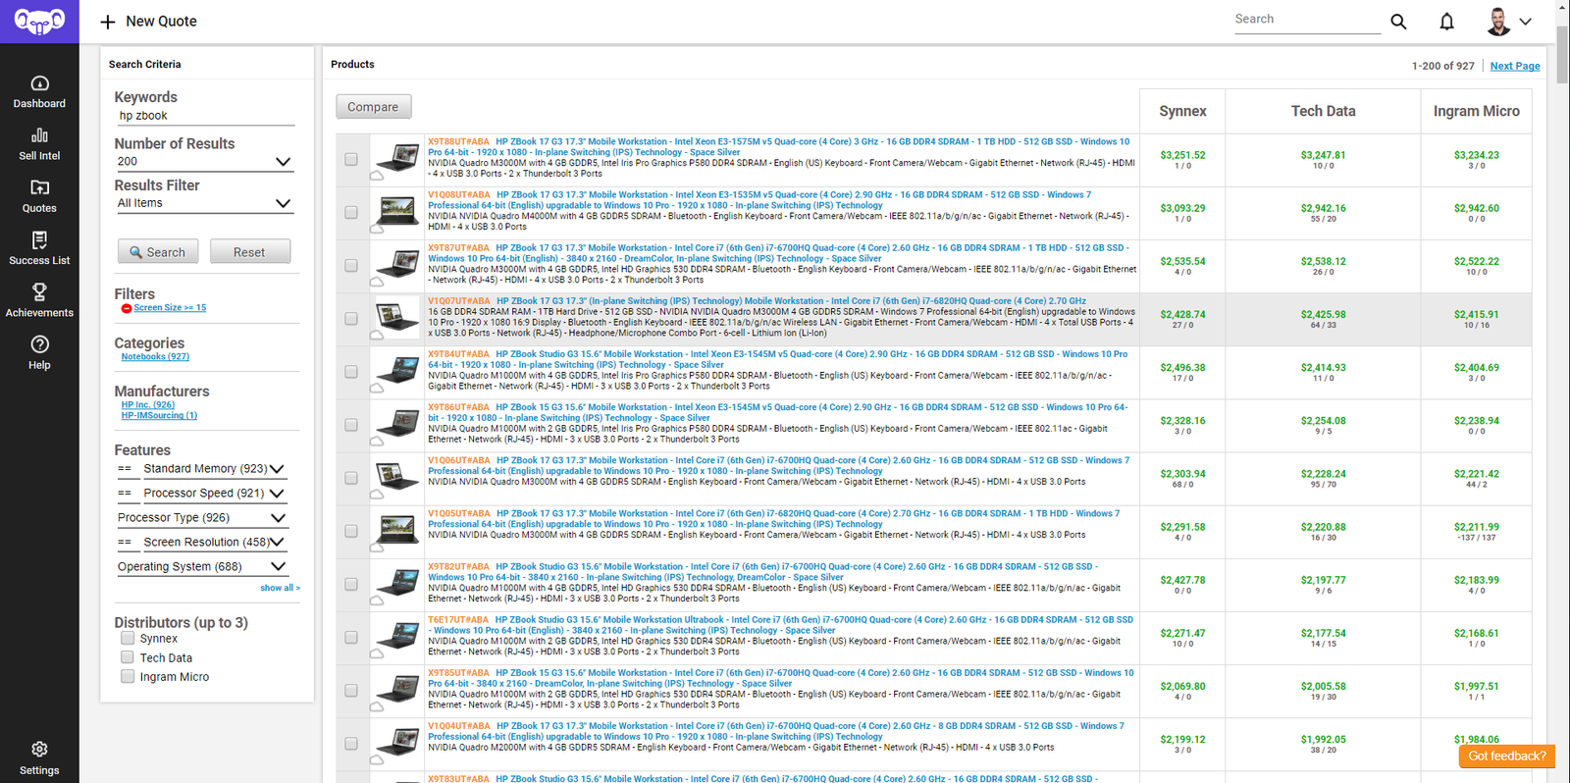Click cloud icon on V1Q08UT#ABA row

377,229
